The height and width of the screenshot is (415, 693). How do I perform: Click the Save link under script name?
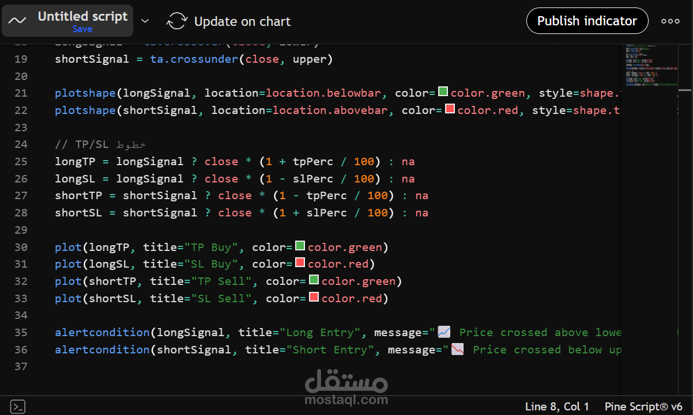(82, 29)
